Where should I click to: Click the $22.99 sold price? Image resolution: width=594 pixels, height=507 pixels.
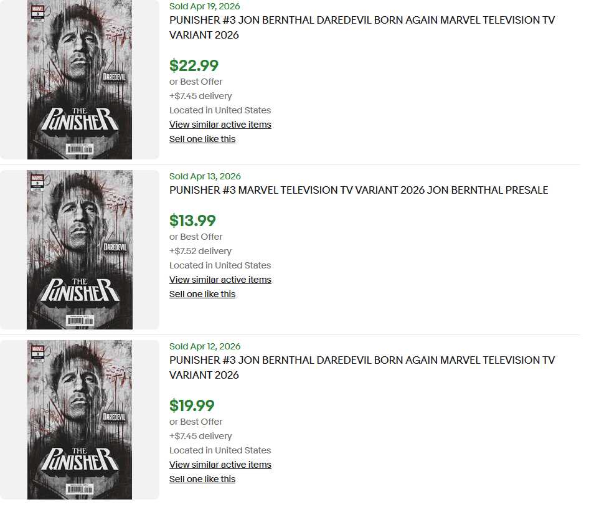point(194,65)
